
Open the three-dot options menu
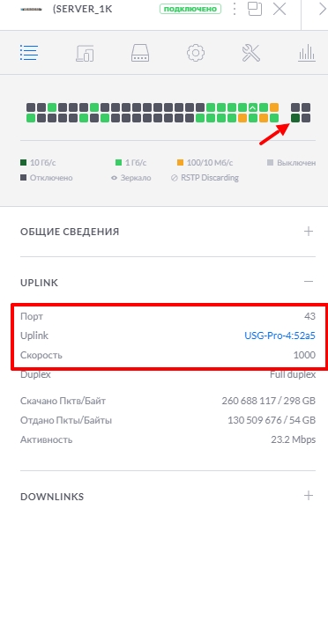tap(235, 9)
